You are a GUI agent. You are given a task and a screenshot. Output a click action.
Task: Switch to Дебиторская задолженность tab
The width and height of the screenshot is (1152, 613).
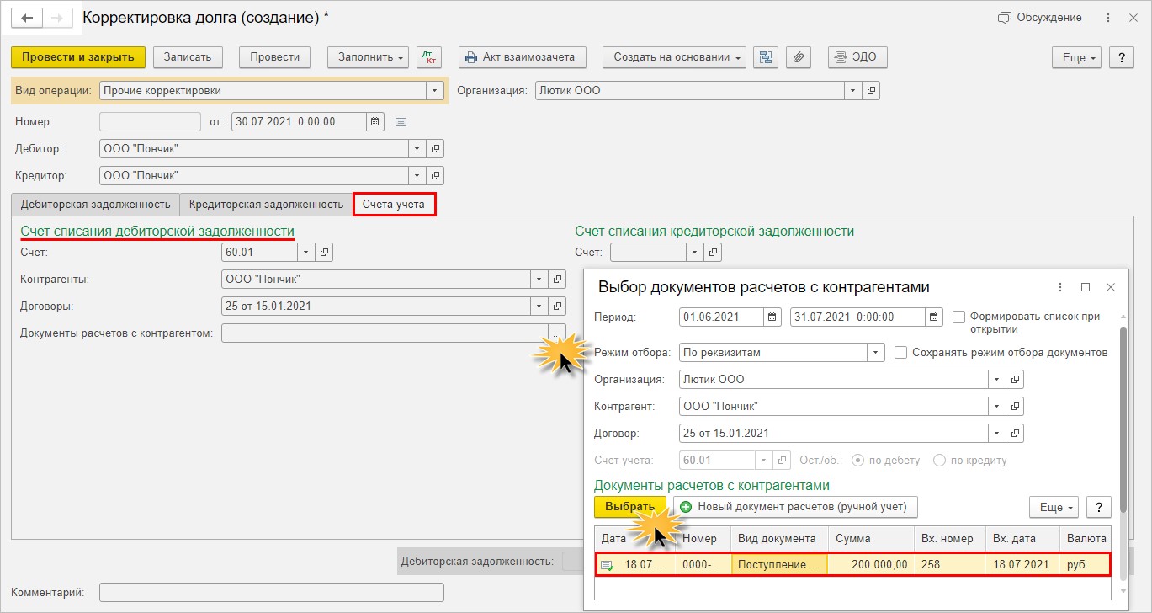tap(96, 205)
